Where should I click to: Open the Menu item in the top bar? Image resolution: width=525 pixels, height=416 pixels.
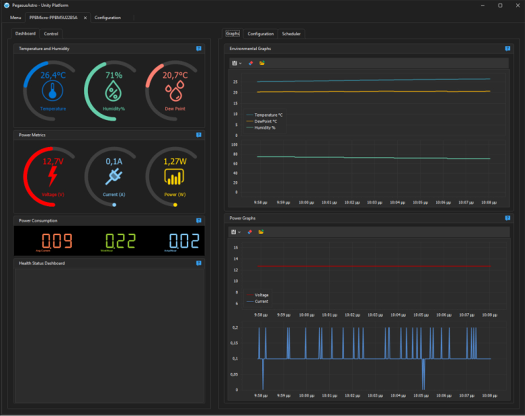click(x=16, y=18)
